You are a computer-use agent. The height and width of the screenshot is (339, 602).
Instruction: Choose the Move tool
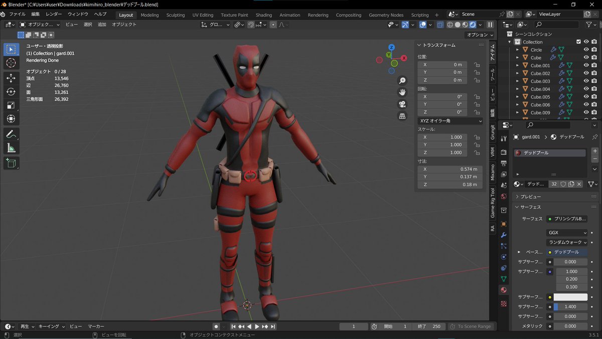point(11,78)
